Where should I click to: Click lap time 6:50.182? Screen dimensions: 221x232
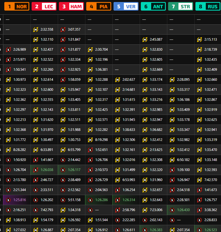(x=183, y=160)
